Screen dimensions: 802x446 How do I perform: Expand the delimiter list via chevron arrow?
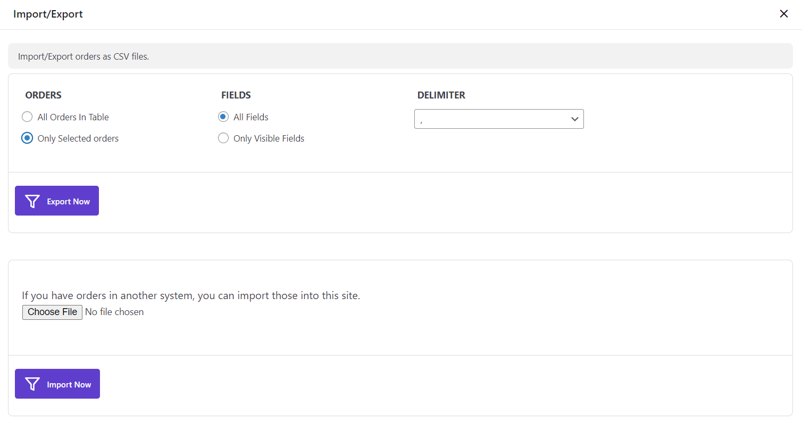(574, 119)
